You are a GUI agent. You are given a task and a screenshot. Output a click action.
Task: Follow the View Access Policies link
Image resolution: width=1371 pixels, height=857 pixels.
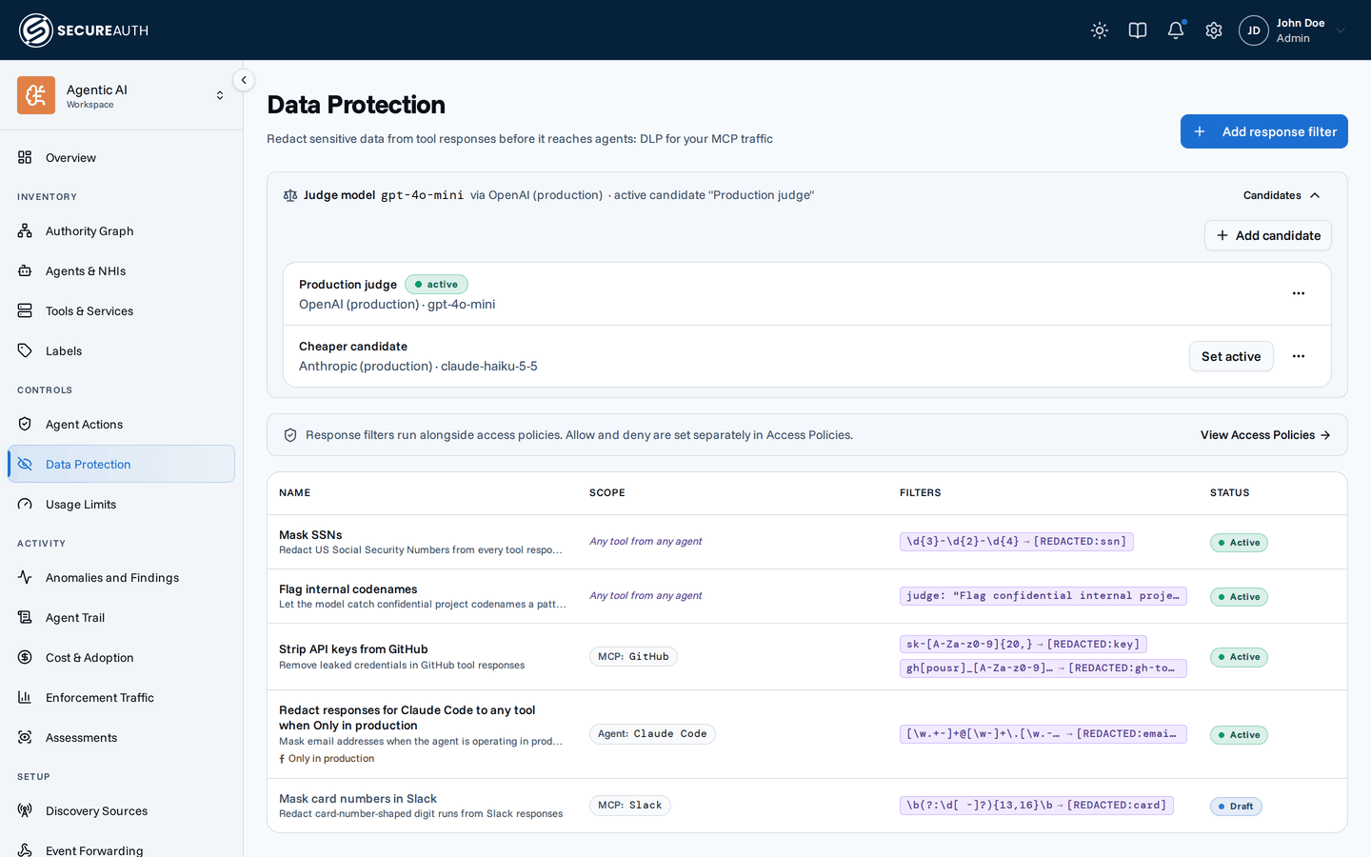1265,435
